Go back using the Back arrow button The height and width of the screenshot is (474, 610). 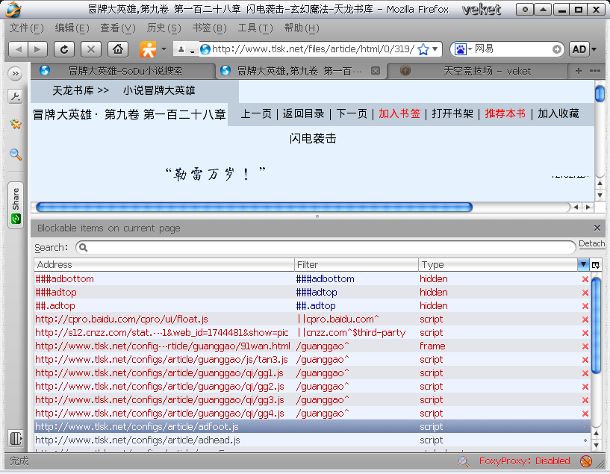18,49
